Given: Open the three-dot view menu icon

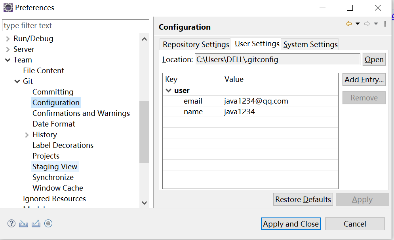Looking at the screenshot, I should click(385, 24).
